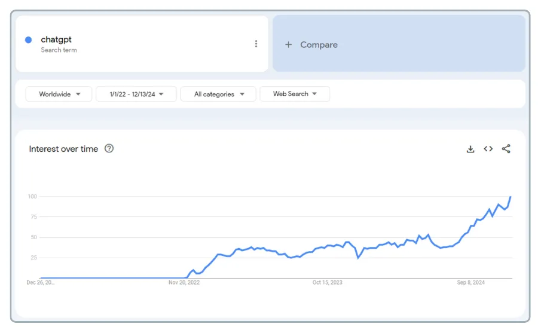Expand the All categories dropdown
538x330 pixels.
click(x=219, y=94)
